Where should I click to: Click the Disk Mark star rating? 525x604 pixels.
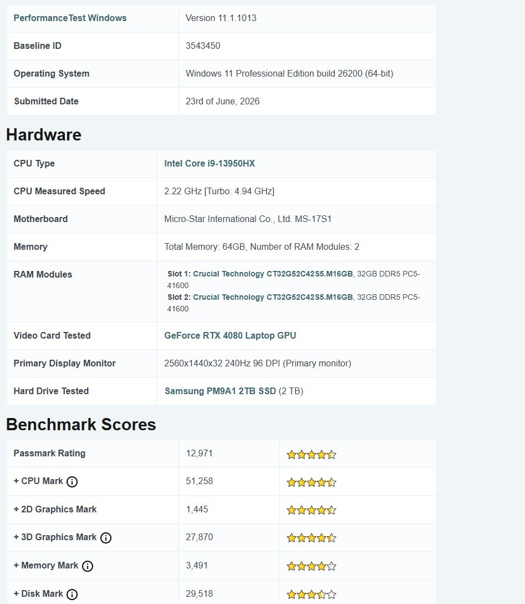pyautogui.click(x=312, y=595)
